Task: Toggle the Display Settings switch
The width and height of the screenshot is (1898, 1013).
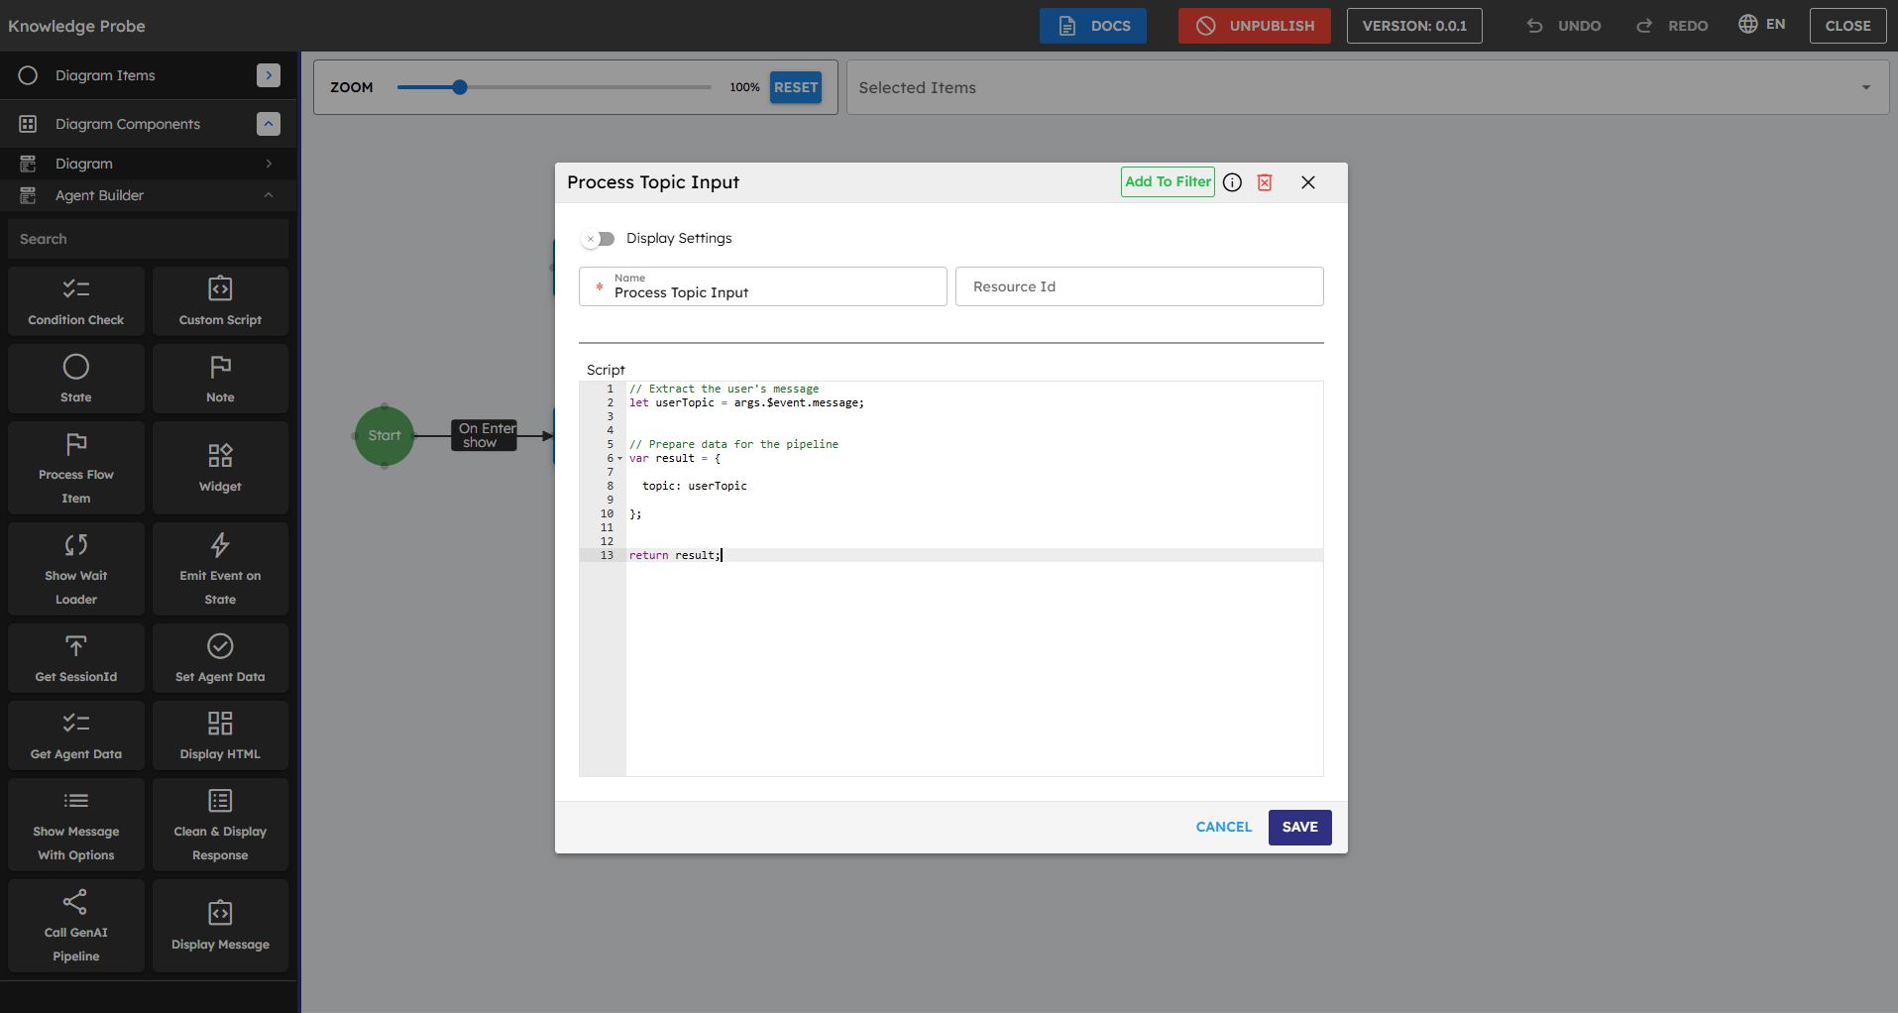Action: click(599, 239)
